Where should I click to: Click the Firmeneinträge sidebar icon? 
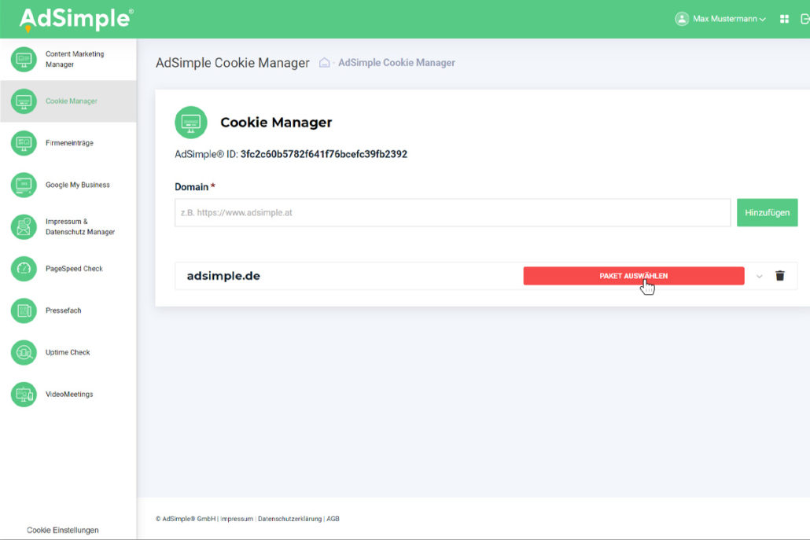[x=24, y=143]
